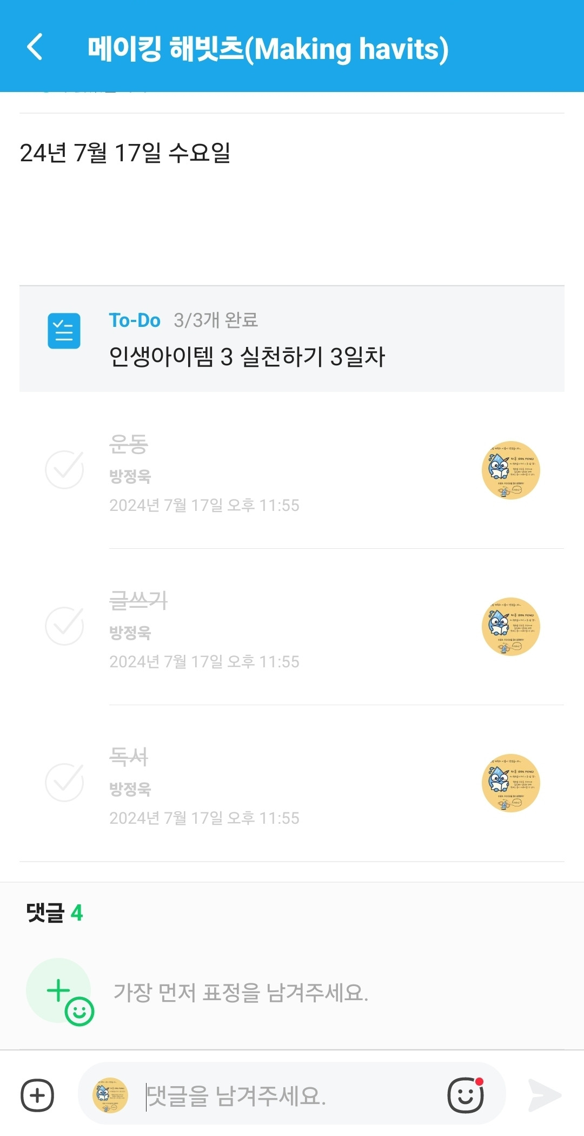View assignee avatar for 독서 task
This screenshot has height=1136, width=584.
pyautogui.click(x=510, y=783)
